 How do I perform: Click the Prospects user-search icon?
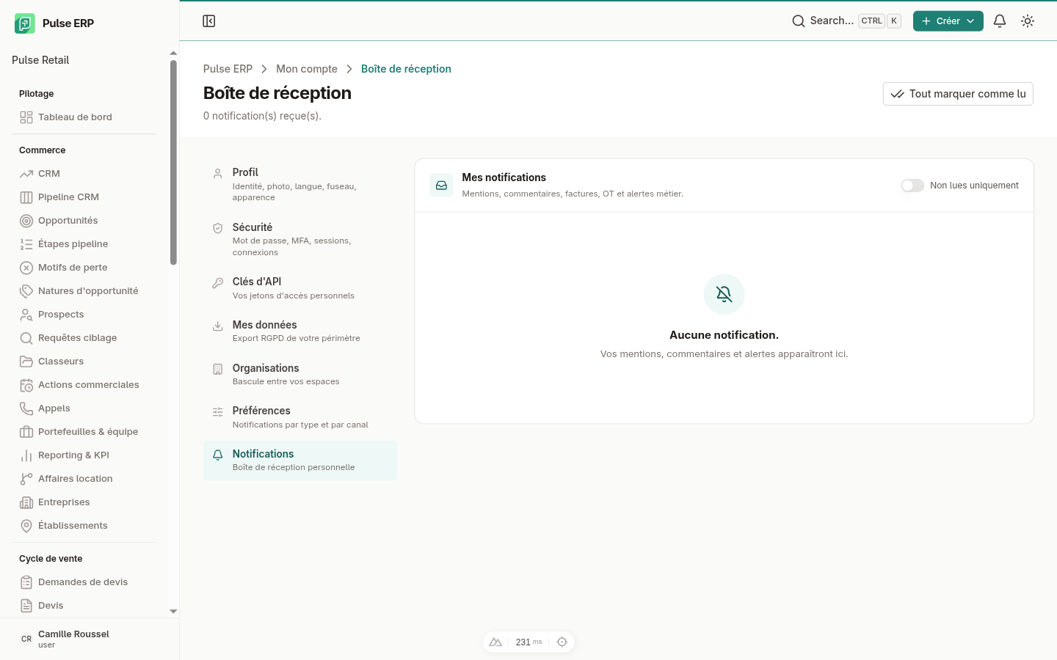tap(26, 315)
